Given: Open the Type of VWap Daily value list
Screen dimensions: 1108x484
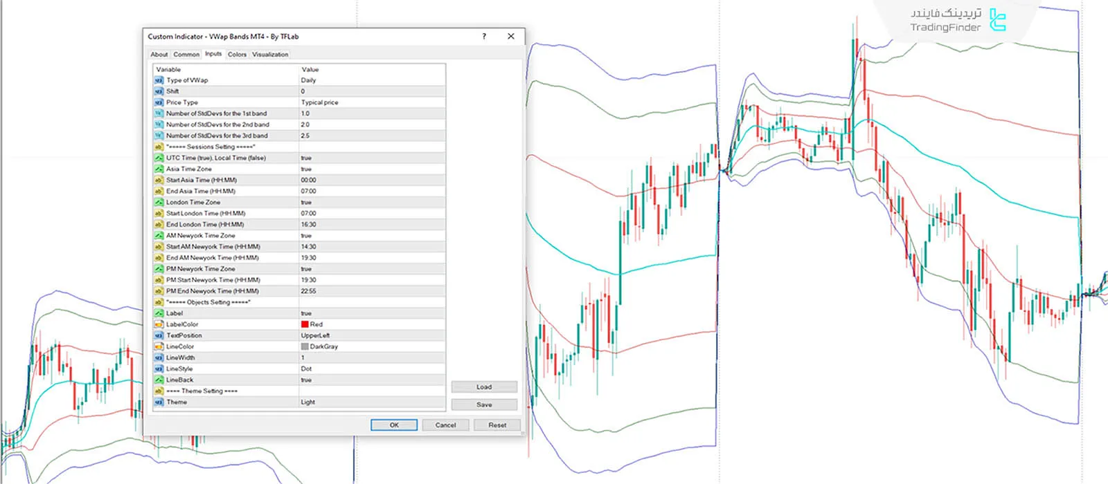Looking at the screenshot, I should coord(309,80).
